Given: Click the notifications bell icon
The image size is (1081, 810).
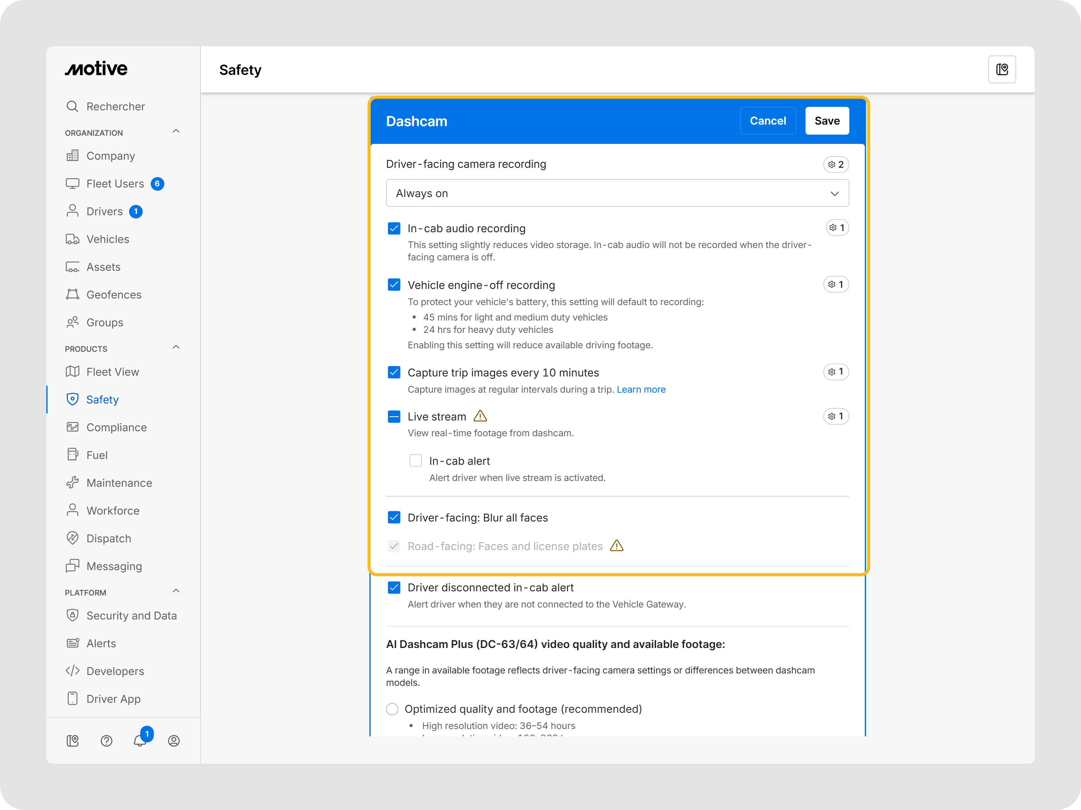Looking at the screenshot, I should (140, 741).
